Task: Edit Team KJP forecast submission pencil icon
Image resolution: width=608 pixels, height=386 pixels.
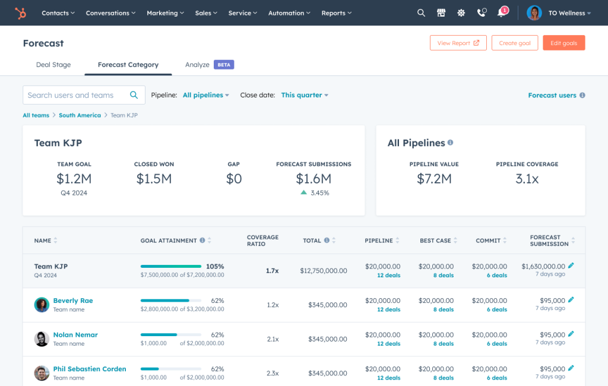Action: (x=571, y=265)
